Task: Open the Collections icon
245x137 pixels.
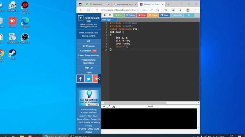Action: pos(173,10)
